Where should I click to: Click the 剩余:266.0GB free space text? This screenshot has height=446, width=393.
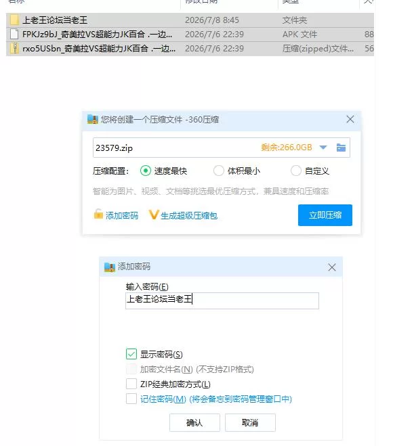[x=287, y=148]
